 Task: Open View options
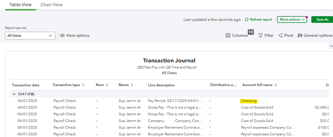point(75,35)
